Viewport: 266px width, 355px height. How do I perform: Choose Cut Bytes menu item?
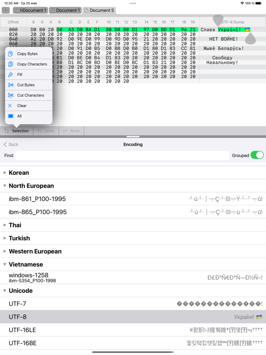click(x=29, y=85)
